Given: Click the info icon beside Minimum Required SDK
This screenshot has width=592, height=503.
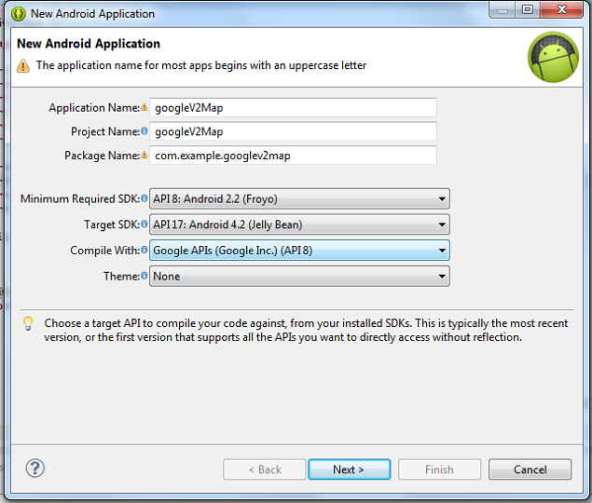Looking at the screenshot, I should pos(145,198).
